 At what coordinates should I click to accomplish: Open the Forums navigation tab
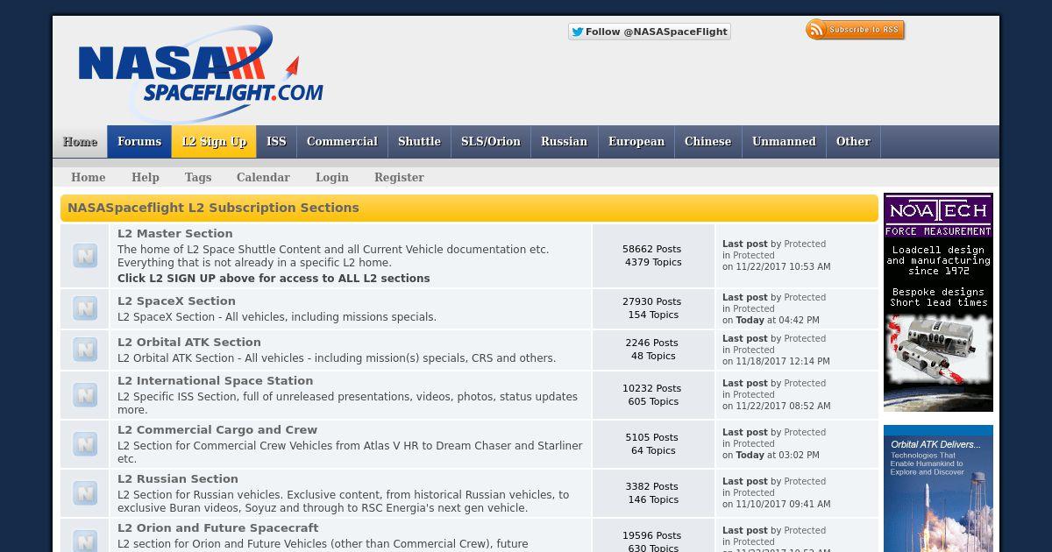(x=139, y=141)
